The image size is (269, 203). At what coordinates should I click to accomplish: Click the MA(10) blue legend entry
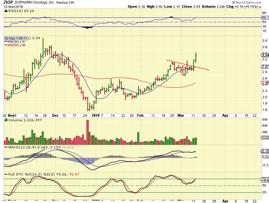point(12,42)
